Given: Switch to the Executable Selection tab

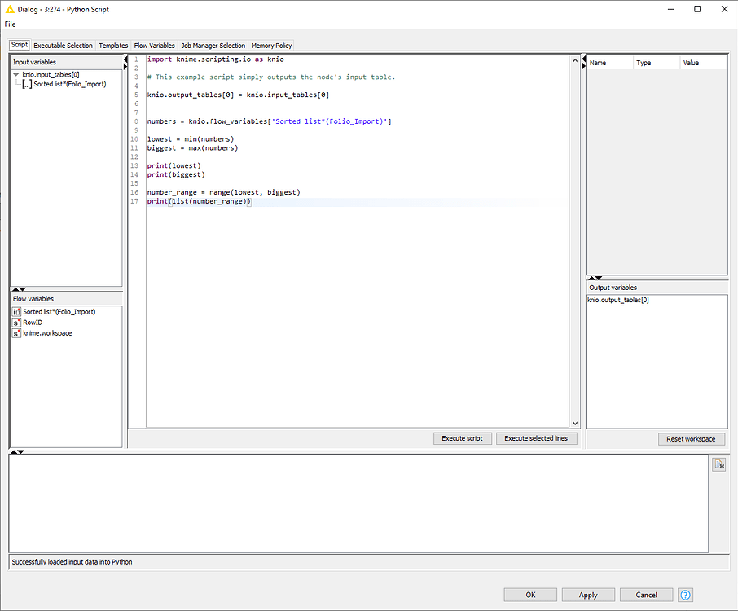Looking at the screenshot, I should (63, 46).
